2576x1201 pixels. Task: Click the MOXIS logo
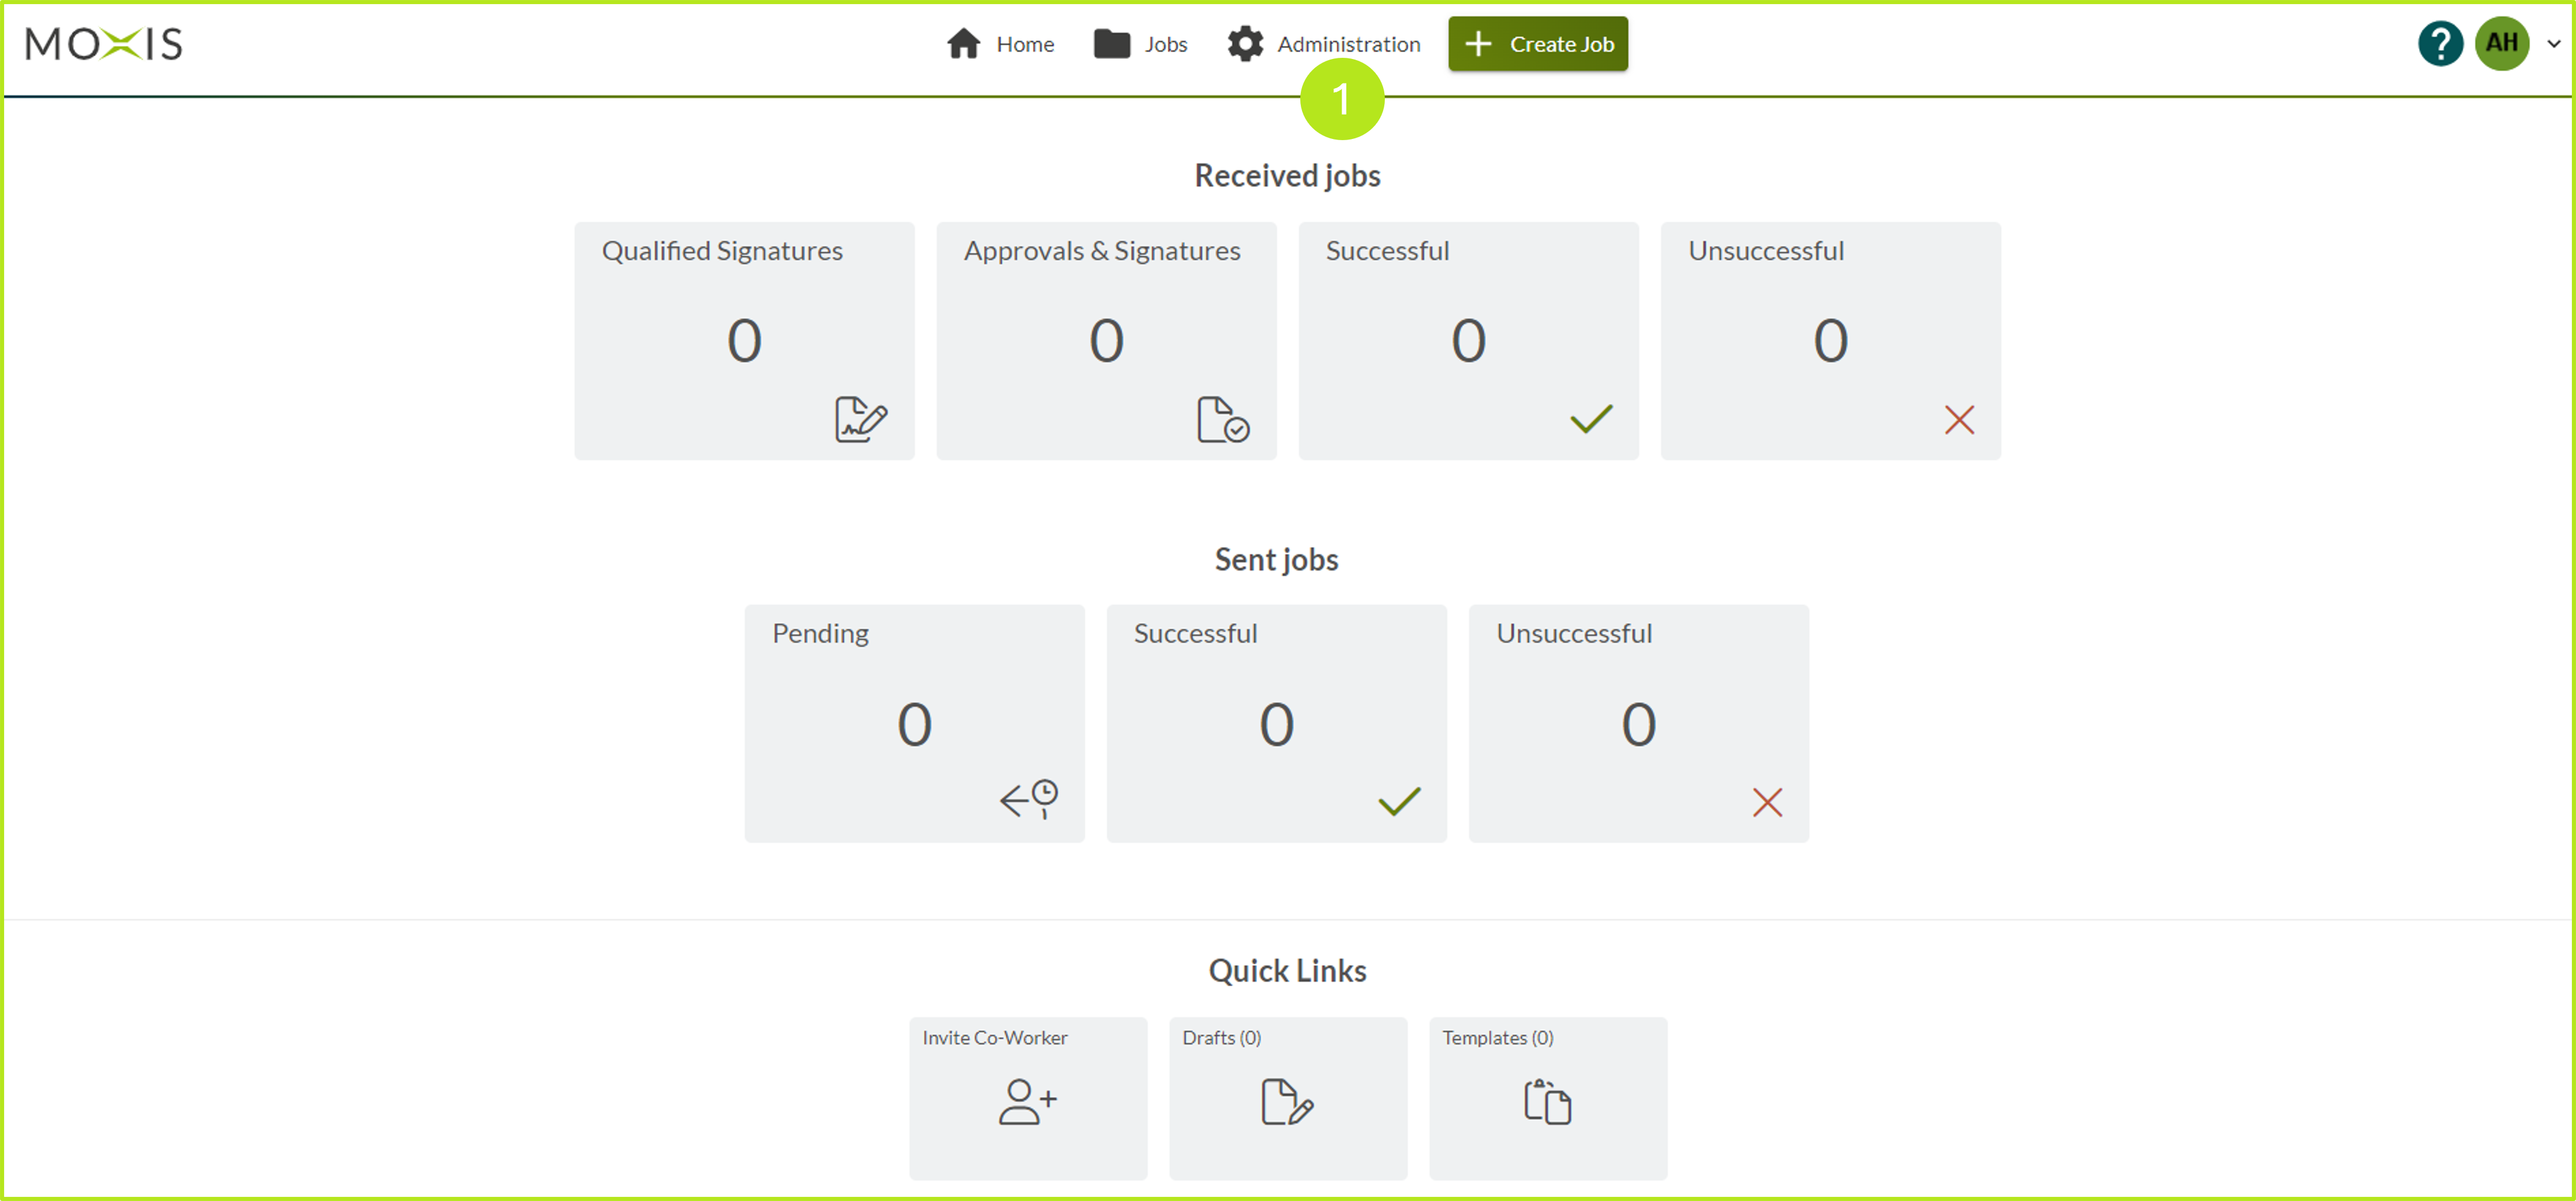pyautogui.click(x=104, y=44)
